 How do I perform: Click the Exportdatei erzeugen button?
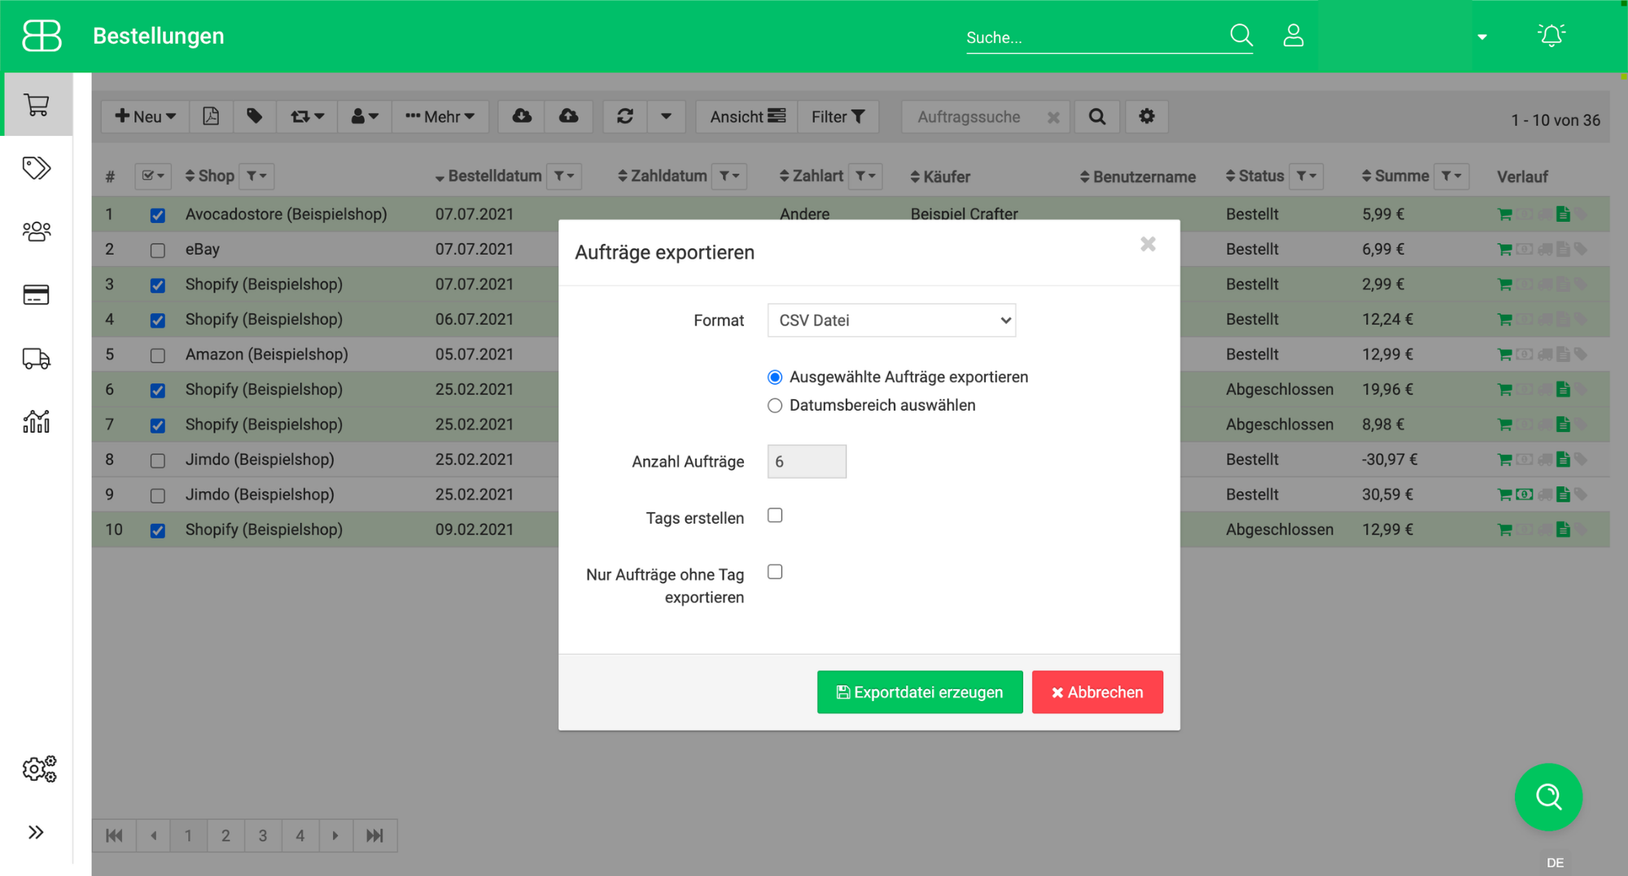coord(920,692)
